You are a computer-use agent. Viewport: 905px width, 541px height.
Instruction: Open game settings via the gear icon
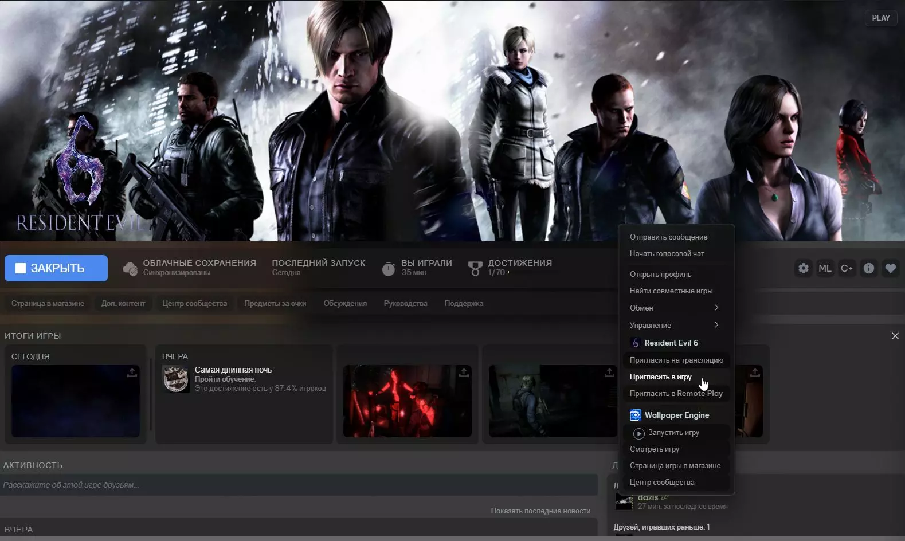point(804,268)
